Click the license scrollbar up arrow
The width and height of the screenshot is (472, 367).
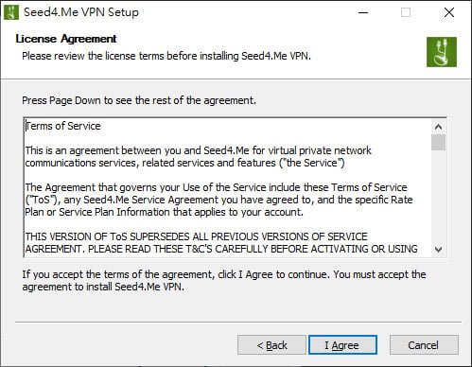[x=438, y=127]
